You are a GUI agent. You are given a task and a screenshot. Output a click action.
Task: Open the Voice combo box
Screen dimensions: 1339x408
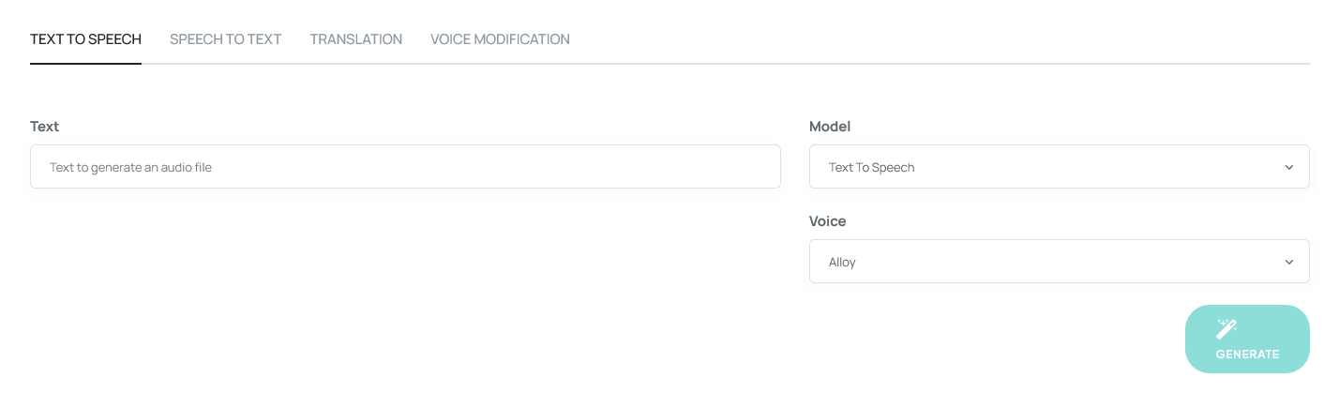1059,262
